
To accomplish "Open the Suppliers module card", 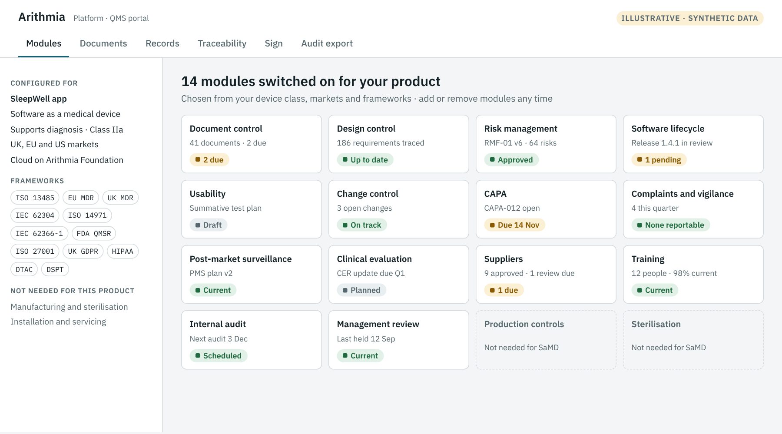I will [546, 274].
